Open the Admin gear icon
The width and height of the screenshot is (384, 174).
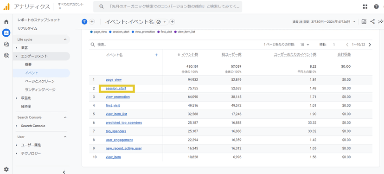[x=6, y=169]
